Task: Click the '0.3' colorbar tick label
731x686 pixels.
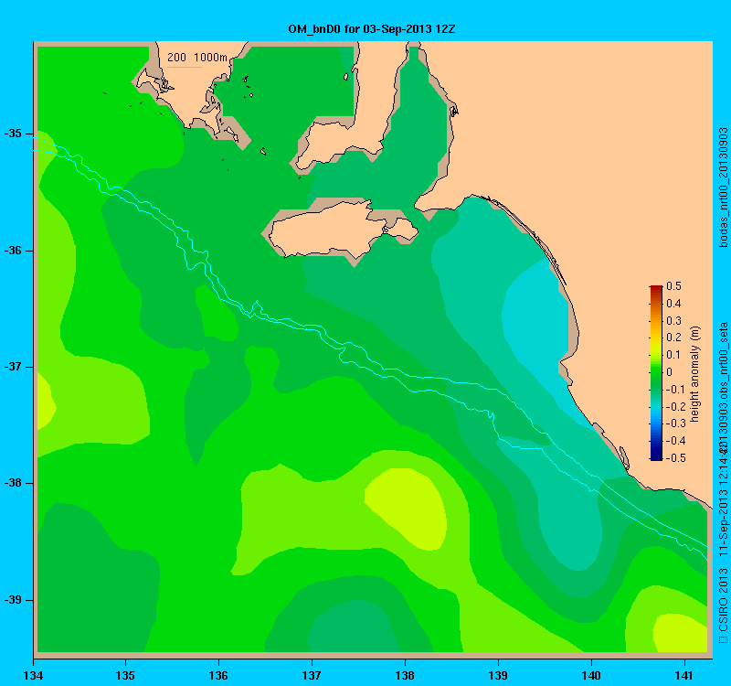Action: (673, 321)
